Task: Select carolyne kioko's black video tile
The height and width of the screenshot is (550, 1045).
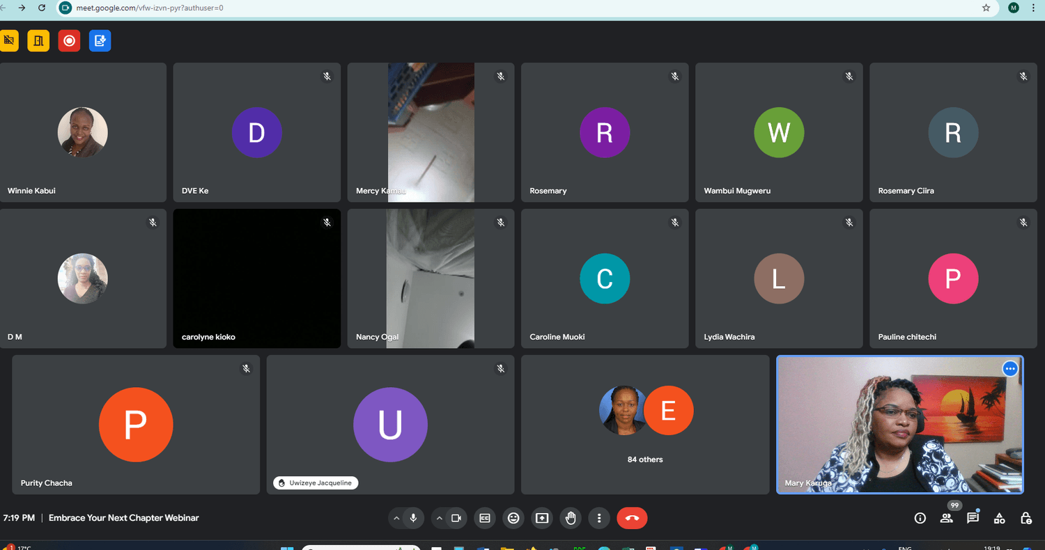Action: [257, 278]
